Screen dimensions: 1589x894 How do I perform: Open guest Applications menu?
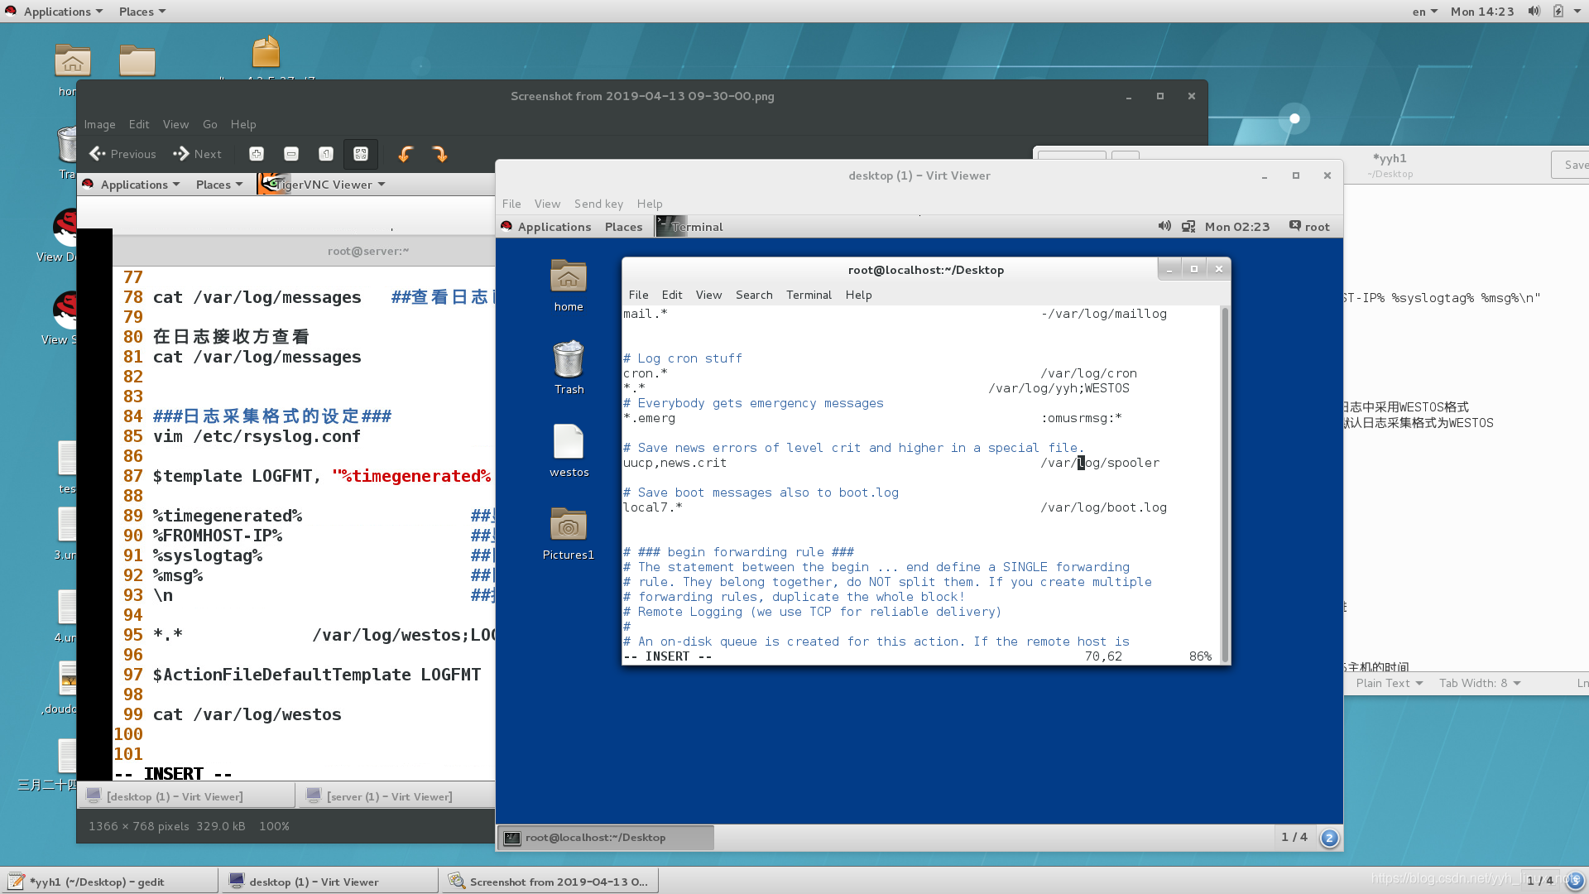click(x=554, y=227)
